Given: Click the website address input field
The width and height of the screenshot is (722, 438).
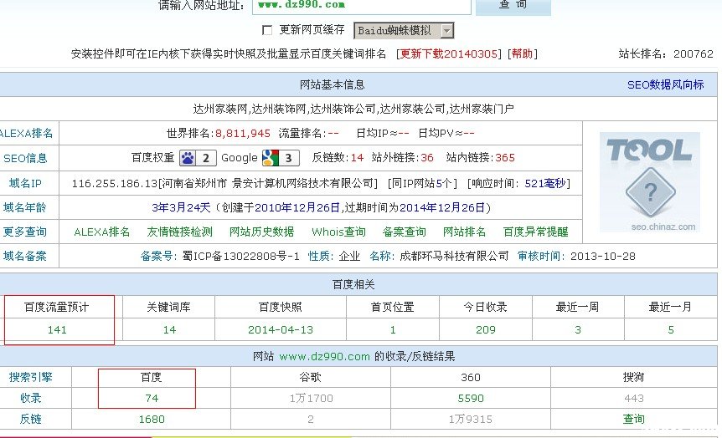Looking at the screenshot, I should coord(358,5).
